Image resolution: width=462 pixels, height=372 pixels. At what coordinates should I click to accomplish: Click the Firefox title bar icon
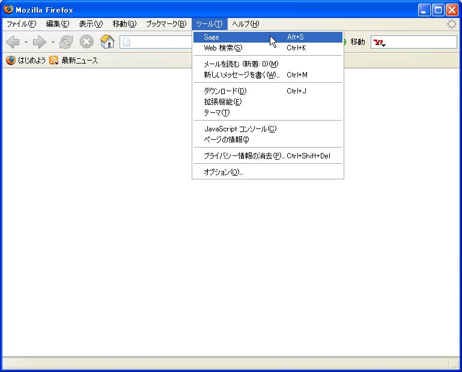[x=8, y=10]
